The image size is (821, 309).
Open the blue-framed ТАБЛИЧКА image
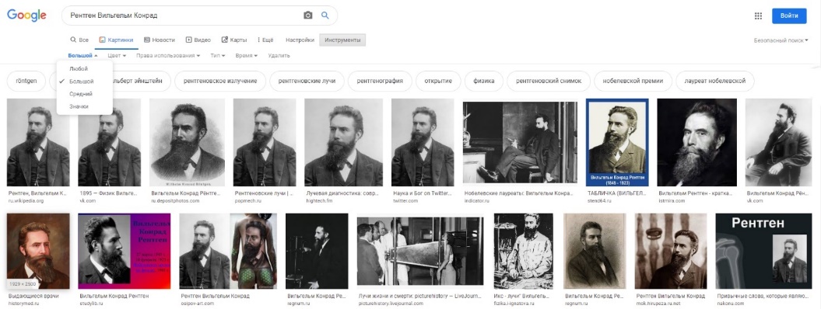coord(617,142)
